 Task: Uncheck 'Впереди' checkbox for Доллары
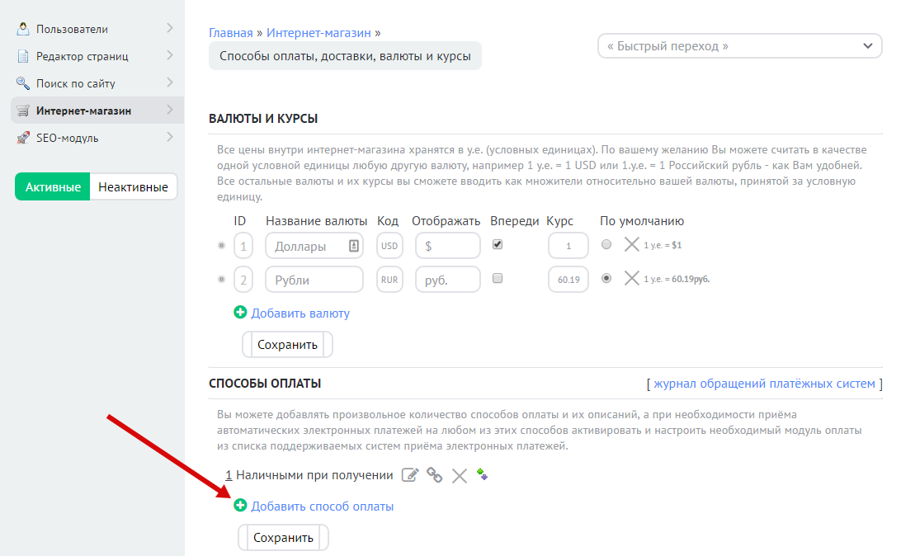(498, 245)
